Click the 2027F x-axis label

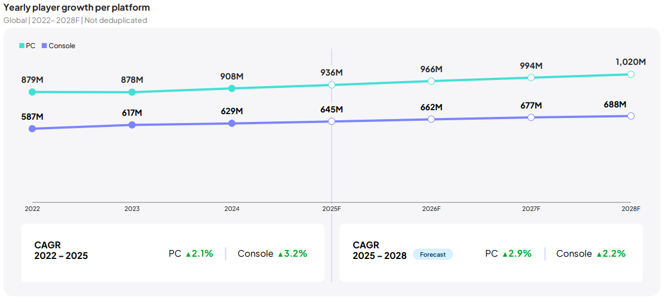(x=531, y=209)
